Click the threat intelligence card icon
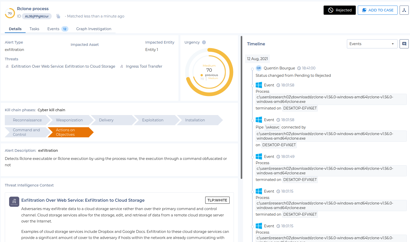The height and width of the screenshot is (242, 410). (14, 202)
